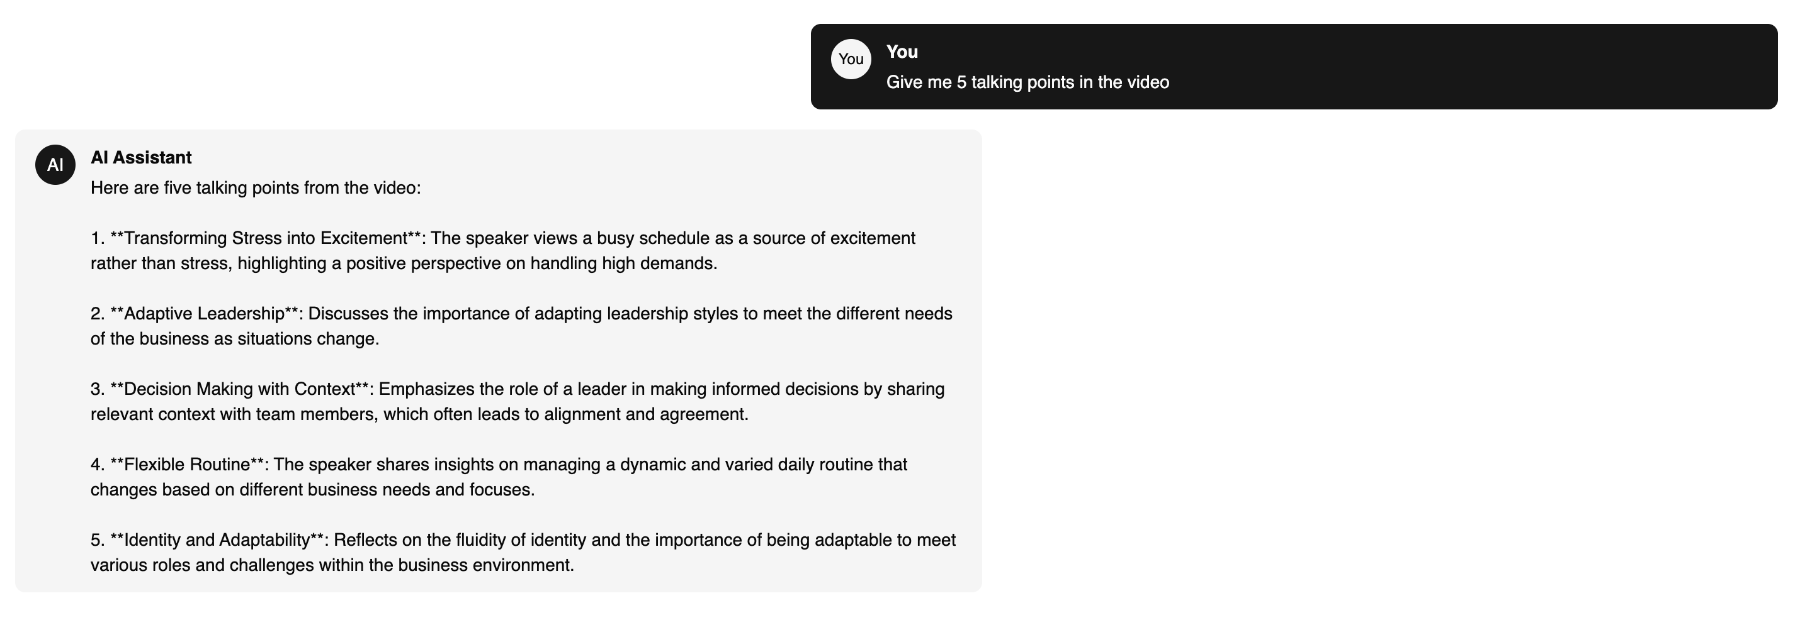
Task: Click the message 'Give me 5 talking points'
Action: (x=1027, y=82)
